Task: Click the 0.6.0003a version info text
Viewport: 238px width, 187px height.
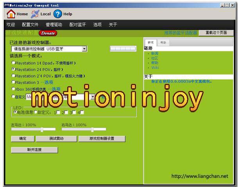Action: pyautogui.click(x=181, y=82)
